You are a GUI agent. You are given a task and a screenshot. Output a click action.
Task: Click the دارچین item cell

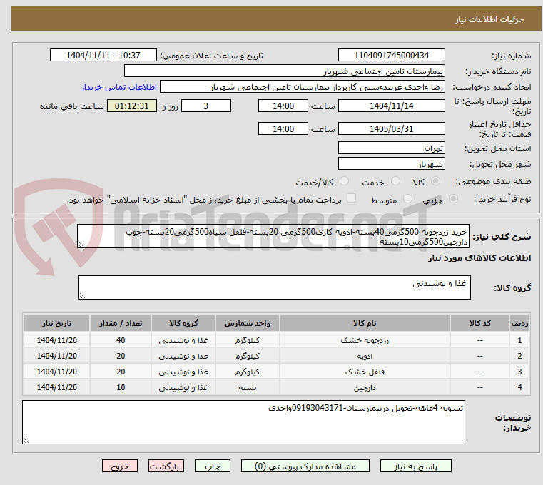(x=365, y=387)
